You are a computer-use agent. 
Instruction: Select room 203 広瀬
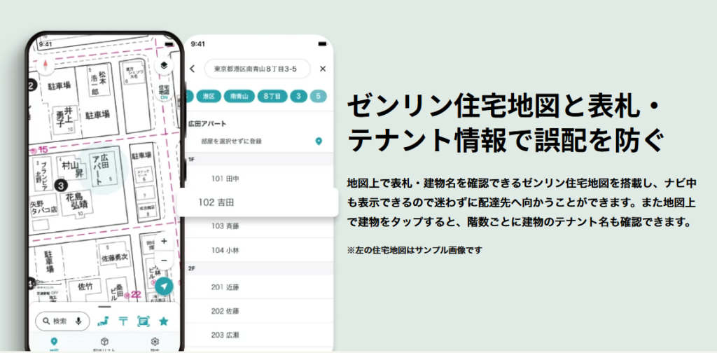(x=259, y=335)
